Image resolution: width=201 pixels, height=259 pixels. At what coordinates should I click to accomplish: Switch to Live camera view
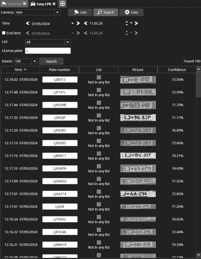(80, 12)
